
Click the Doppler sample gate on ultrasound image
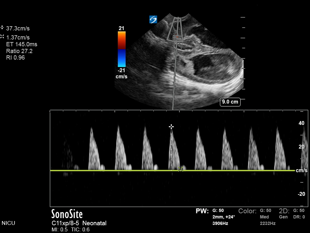[x=176, y=37]
